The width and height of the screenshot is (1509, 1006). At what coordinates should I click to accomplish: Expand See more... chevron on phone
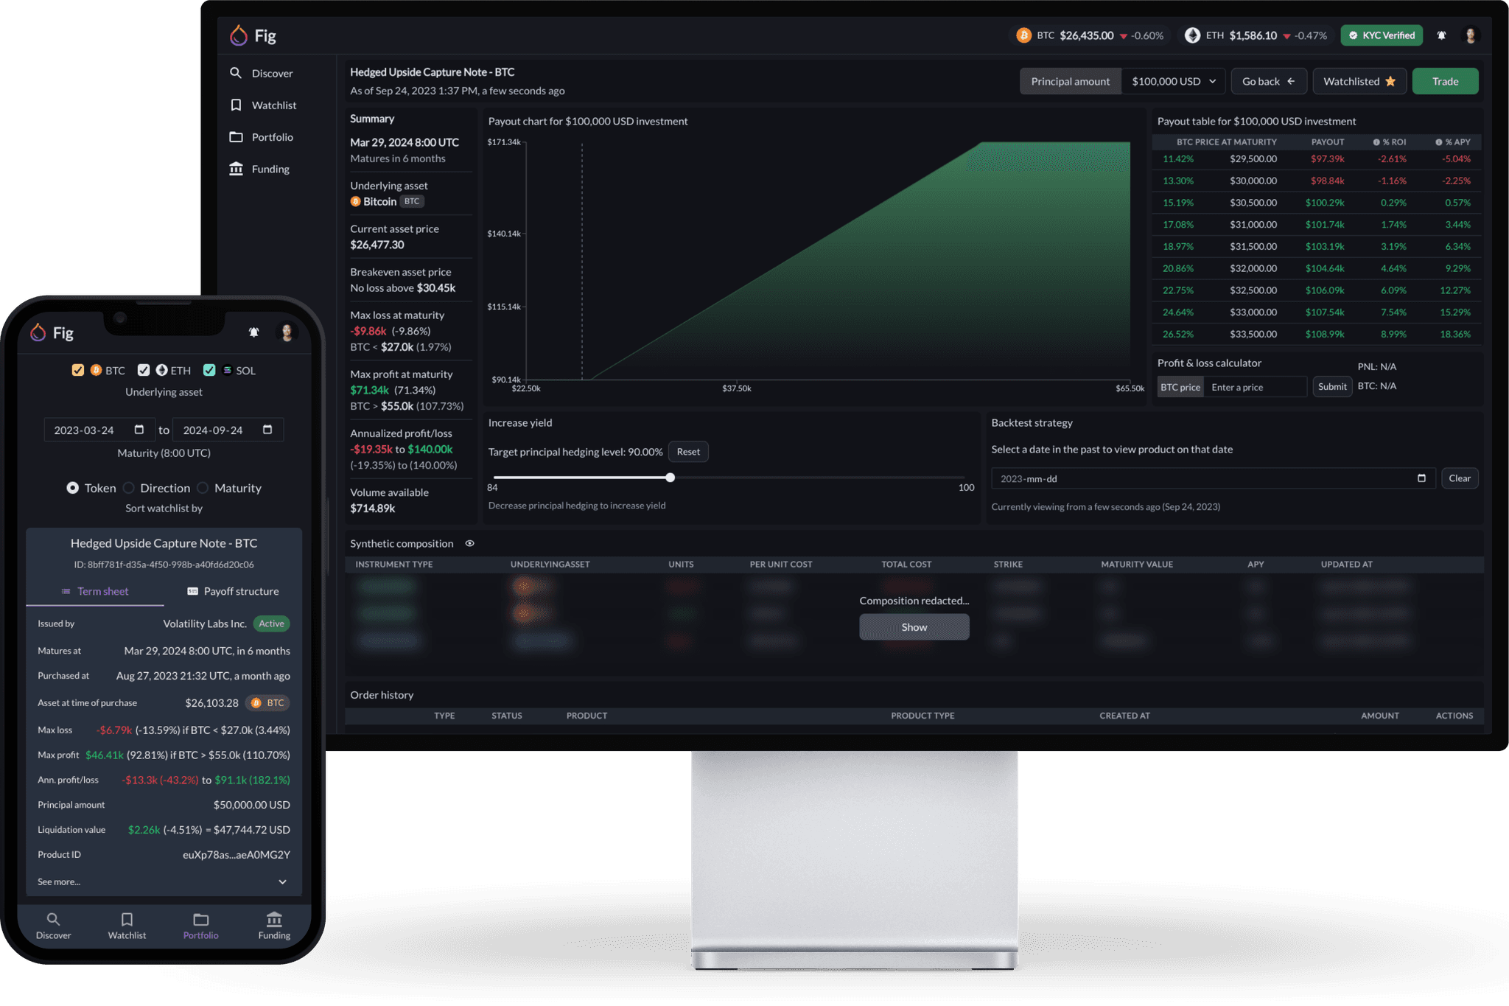tap(282, 882)
